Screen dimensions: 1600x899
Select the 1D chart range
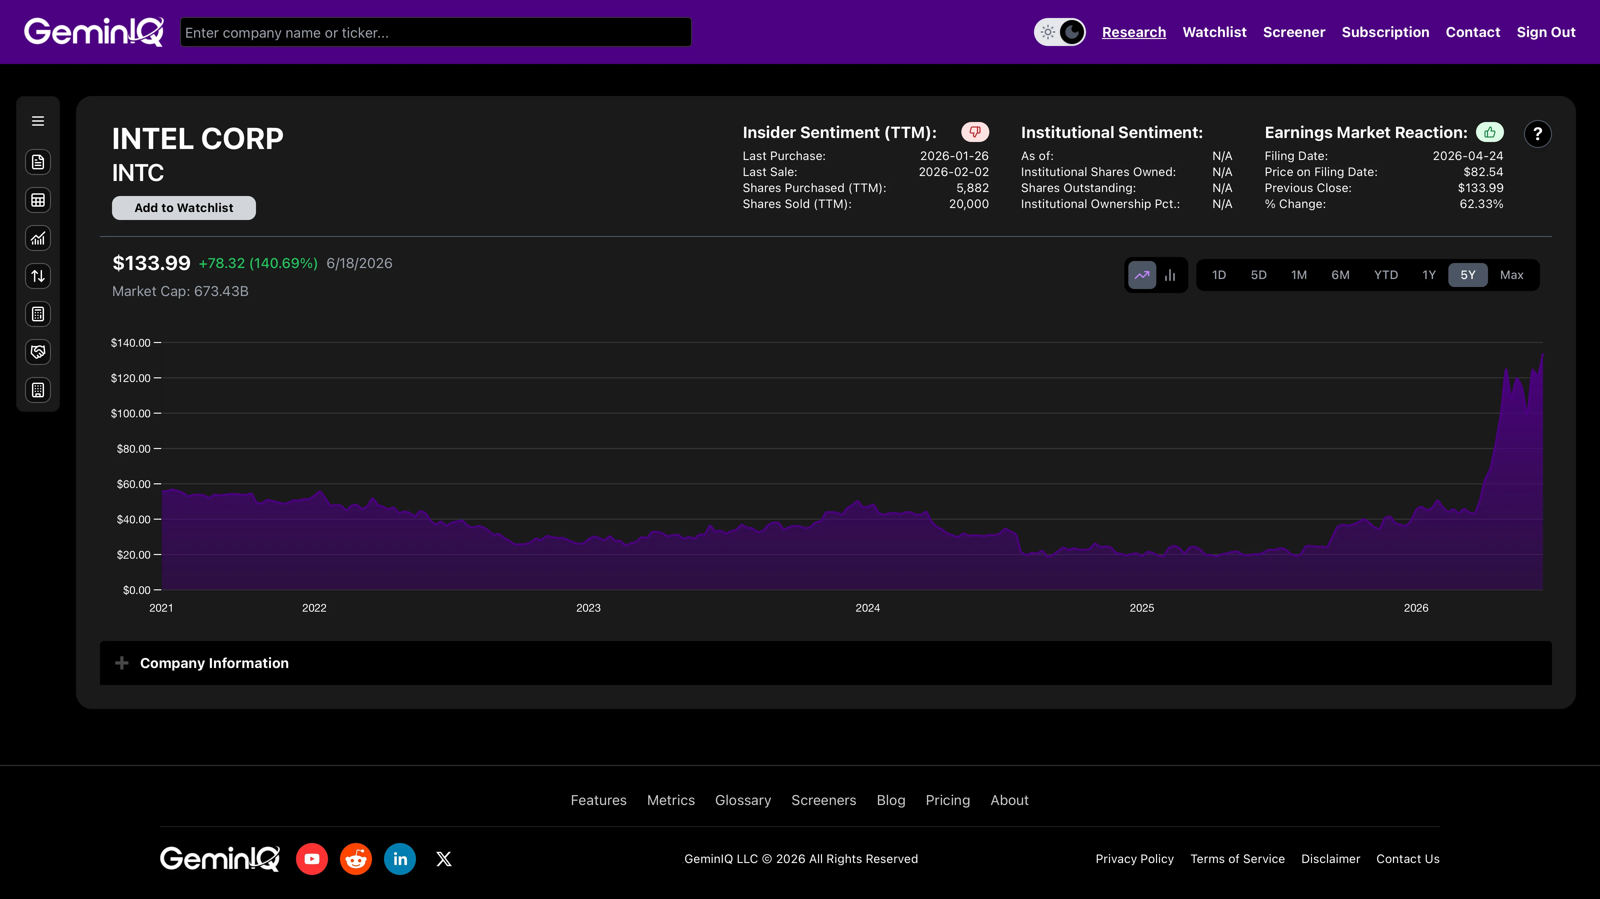pyautogui.click(x=1219, y=275)
